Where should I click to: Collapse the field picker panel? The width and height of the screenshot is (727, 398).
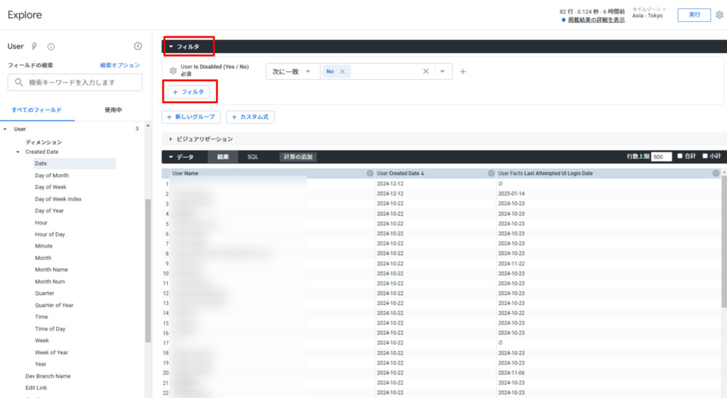pos(138,46)
